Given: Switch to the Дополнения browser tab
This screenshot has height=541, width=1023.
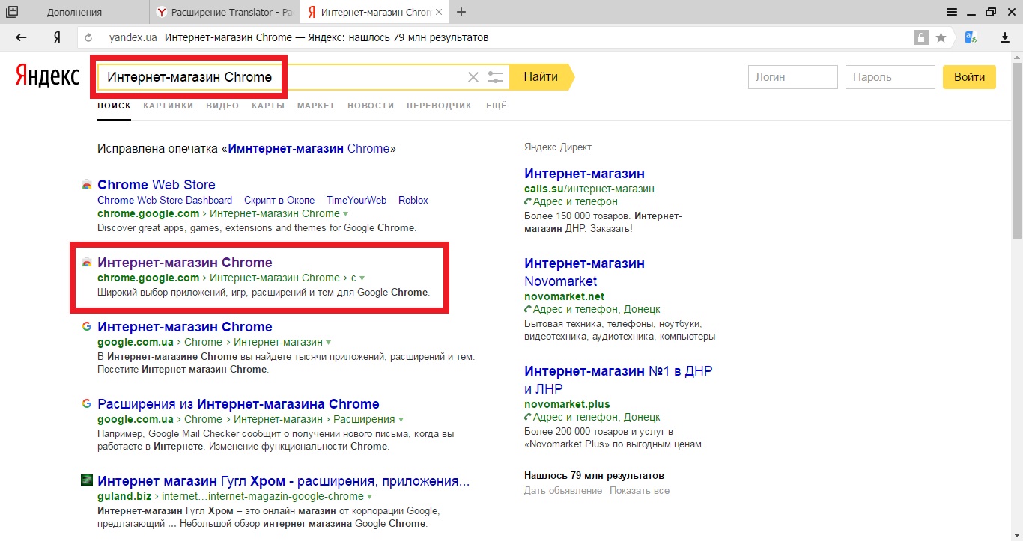Looking at the screenshot, I should click(75, 12).
